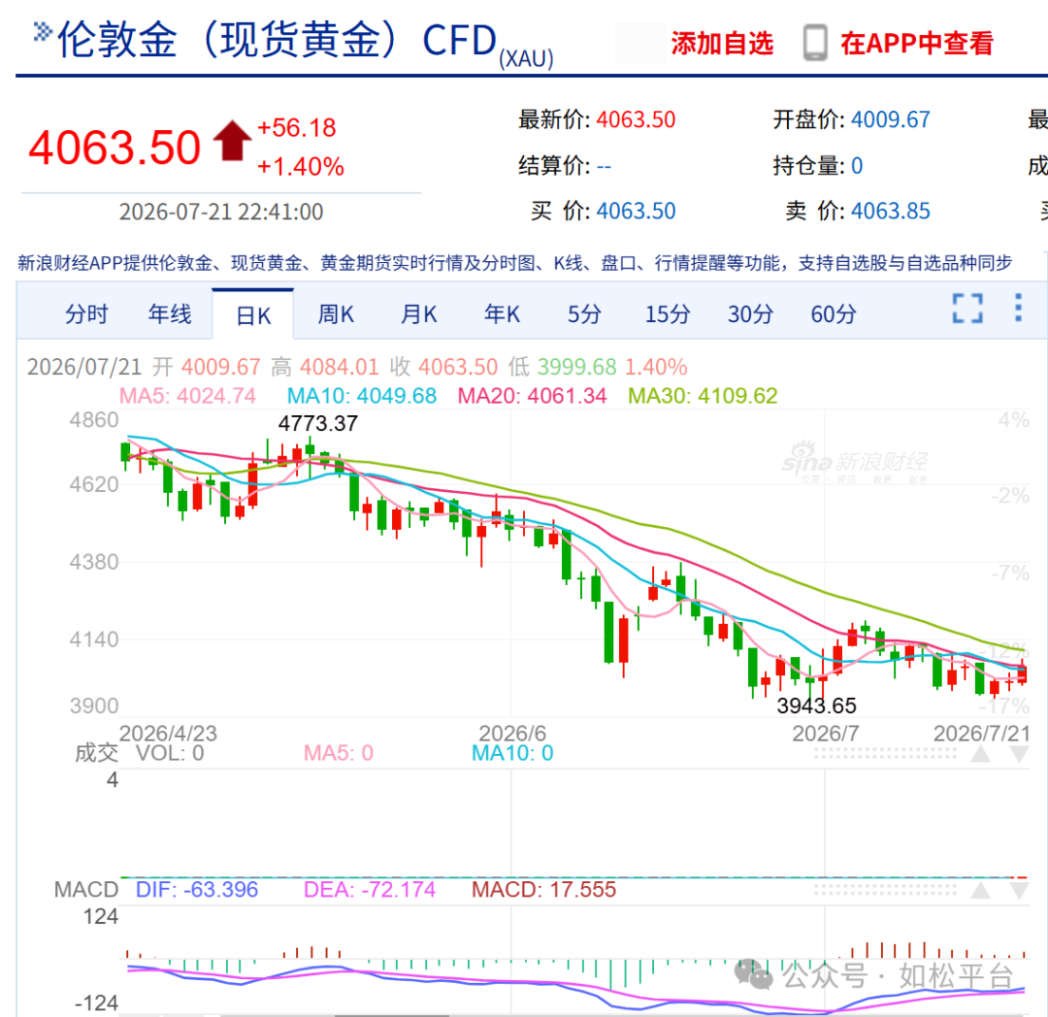Click the DEA: -72.174 label
Image resolution: width=1048 pixels, height=1017 pixels.
[x=370, y=889]
